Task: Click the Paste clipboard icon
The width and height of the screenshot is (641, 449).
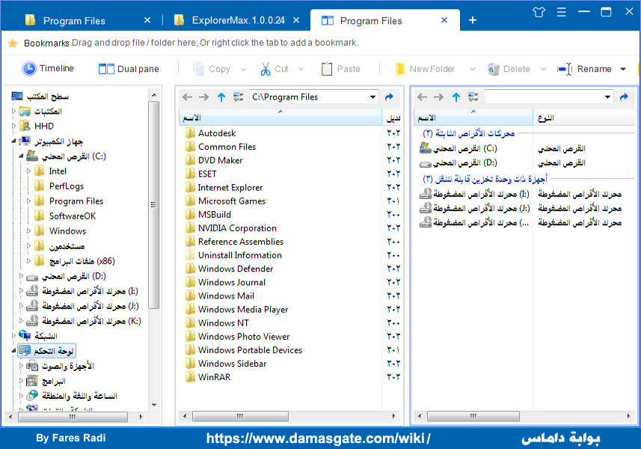Action: click(327, 69)
